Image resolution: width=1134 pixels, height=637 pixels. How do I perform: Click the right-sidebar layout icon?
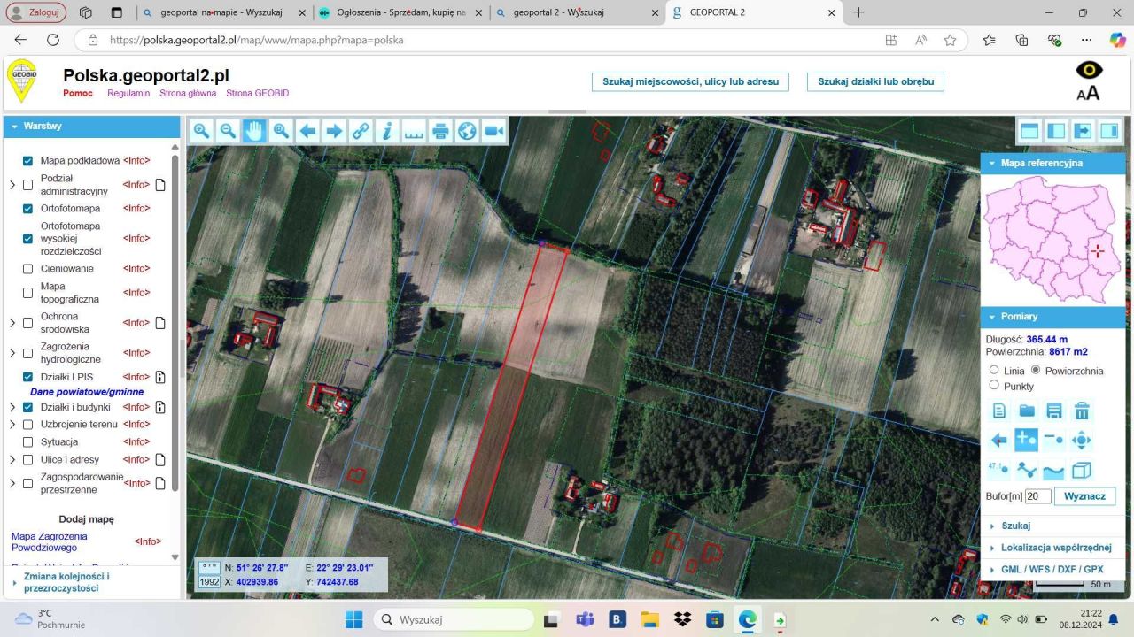[x=1109, y=131]
